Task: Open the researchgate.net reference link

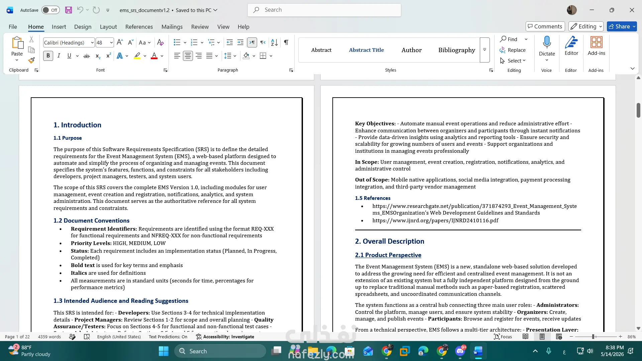Action: [x=474, y=210]
